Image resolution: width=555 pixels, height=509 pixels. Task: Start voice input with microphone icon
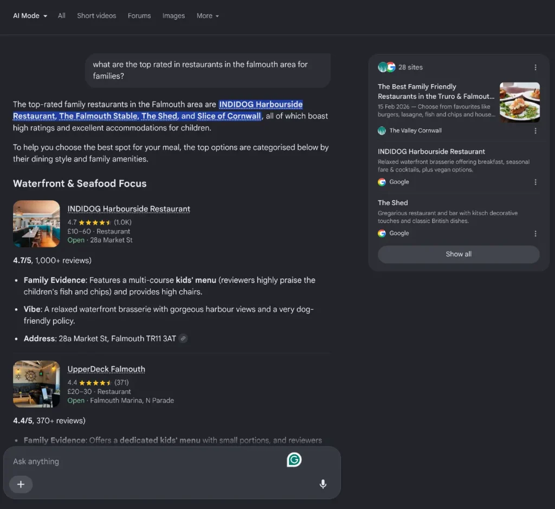323,484
